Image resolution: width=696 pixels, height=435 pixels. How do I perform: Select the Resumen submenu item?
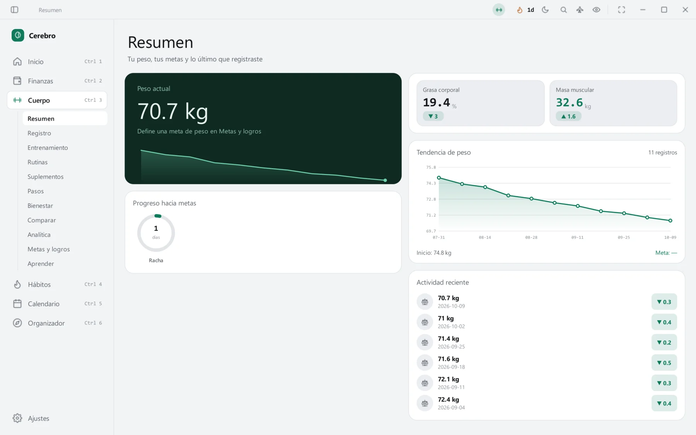(x=65, y=118)
